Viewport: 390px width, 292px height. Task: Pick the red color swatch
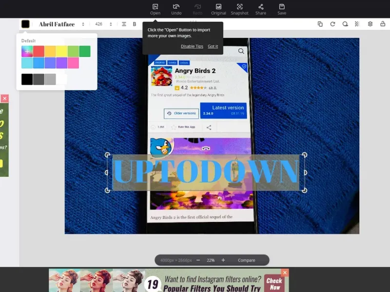(39, 52)
